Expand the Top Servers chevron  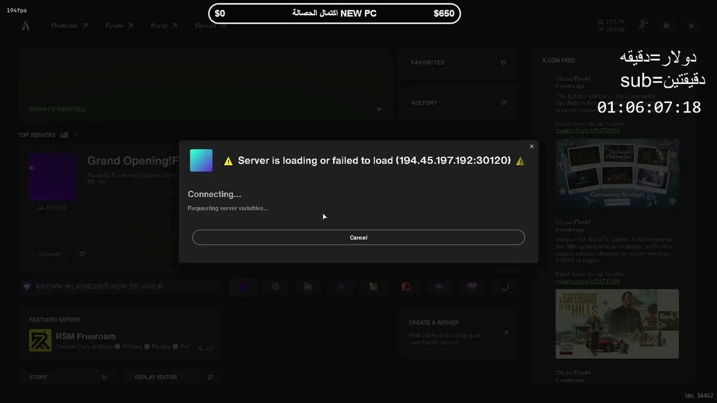pyautogui.click(x=75, y=135)
